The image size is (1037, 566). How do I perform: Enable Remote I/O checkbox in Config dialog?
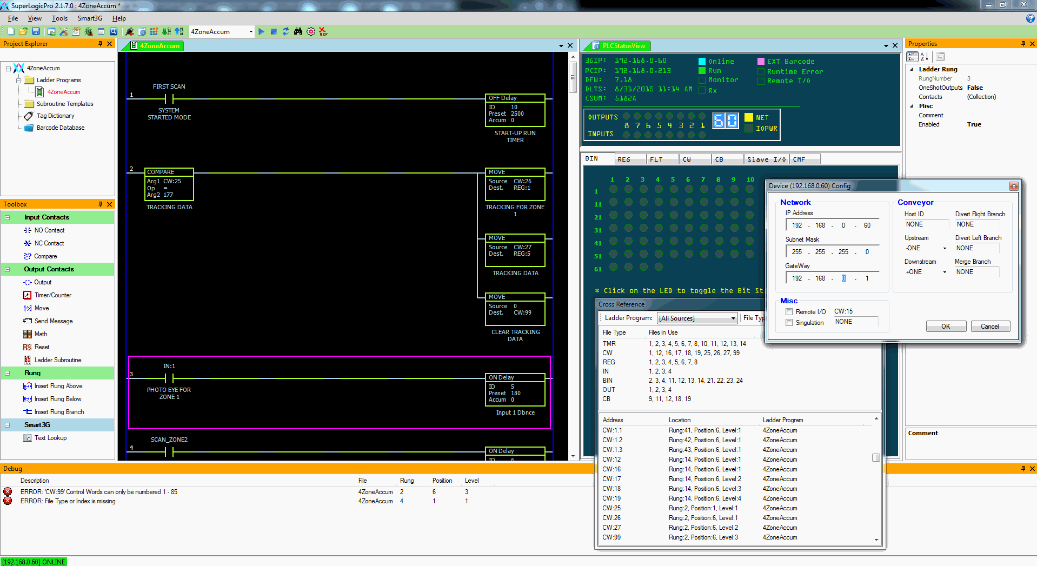point(789,312)
